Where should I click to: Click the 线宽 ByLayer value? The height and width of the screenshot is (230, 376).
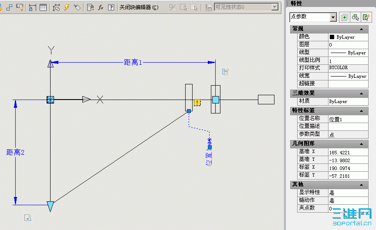point(348,76)
